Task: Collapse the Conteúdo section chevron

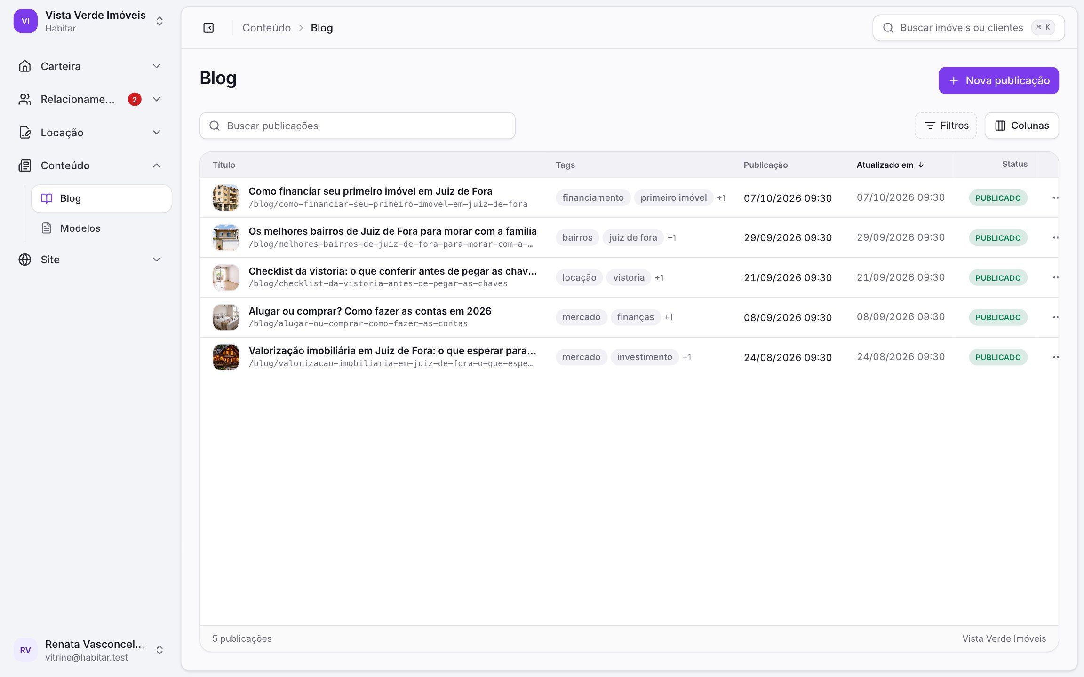Action: click(x=157, y=165)
